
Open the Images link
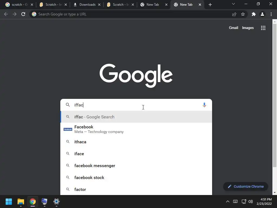coord(248,28)
